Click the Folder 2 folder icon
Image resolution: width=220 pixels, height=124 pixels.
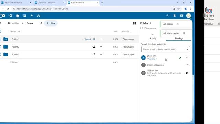(x=5, y=47)
